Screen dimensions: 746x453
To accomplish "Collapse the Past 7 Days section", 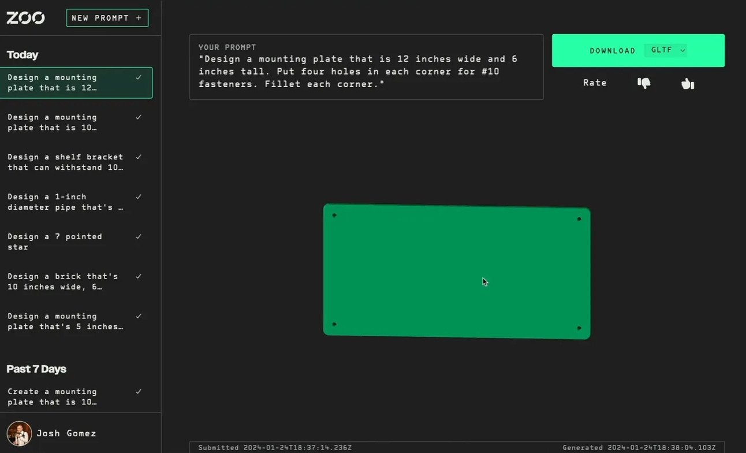I will pyautogui.click(x=36, y=369).
